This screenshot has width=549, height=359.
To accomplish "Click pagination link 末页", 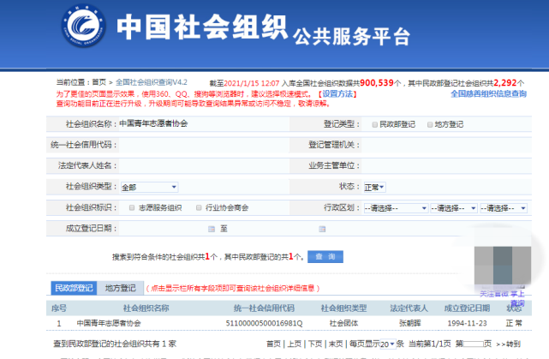I will click(336, 344).
